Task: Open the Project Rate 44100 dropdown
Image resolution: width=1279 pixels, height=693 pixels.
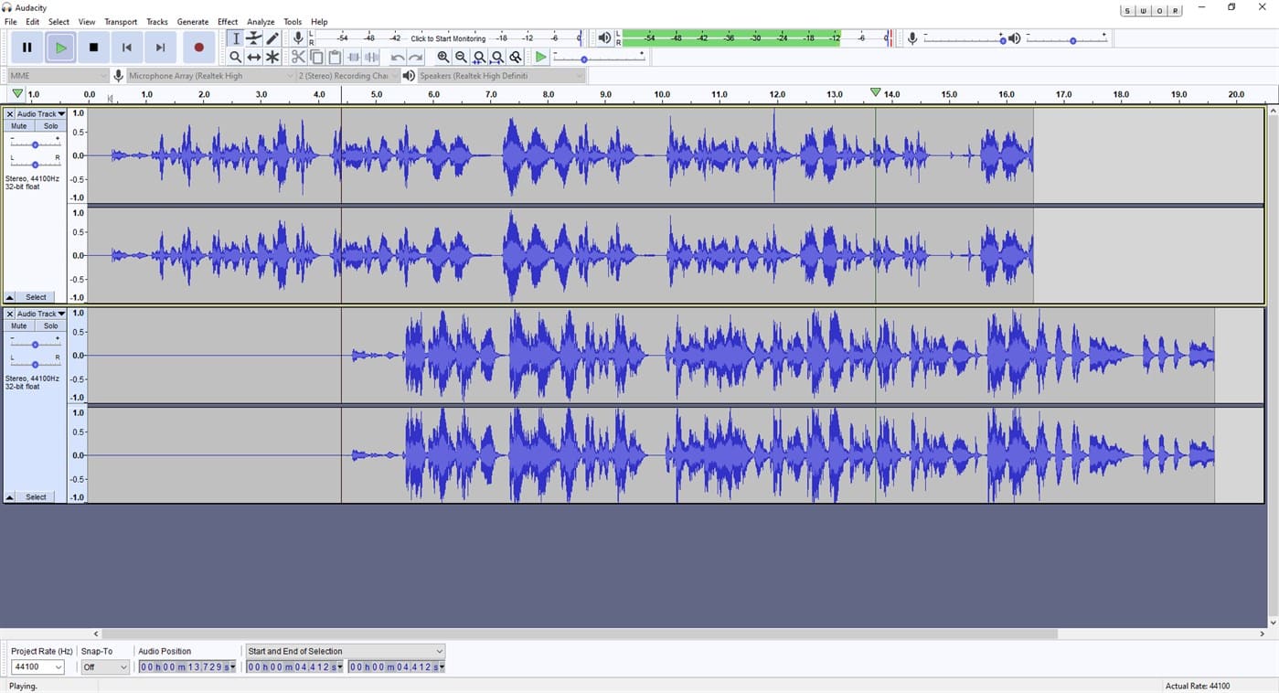Action: pos(37,667)
